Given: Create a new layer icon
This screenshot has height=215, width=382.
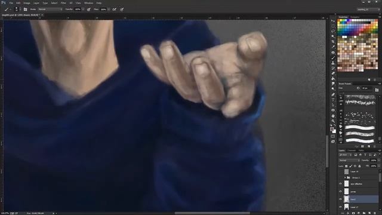Looking at the screenshot, I should tap(369, 213).
